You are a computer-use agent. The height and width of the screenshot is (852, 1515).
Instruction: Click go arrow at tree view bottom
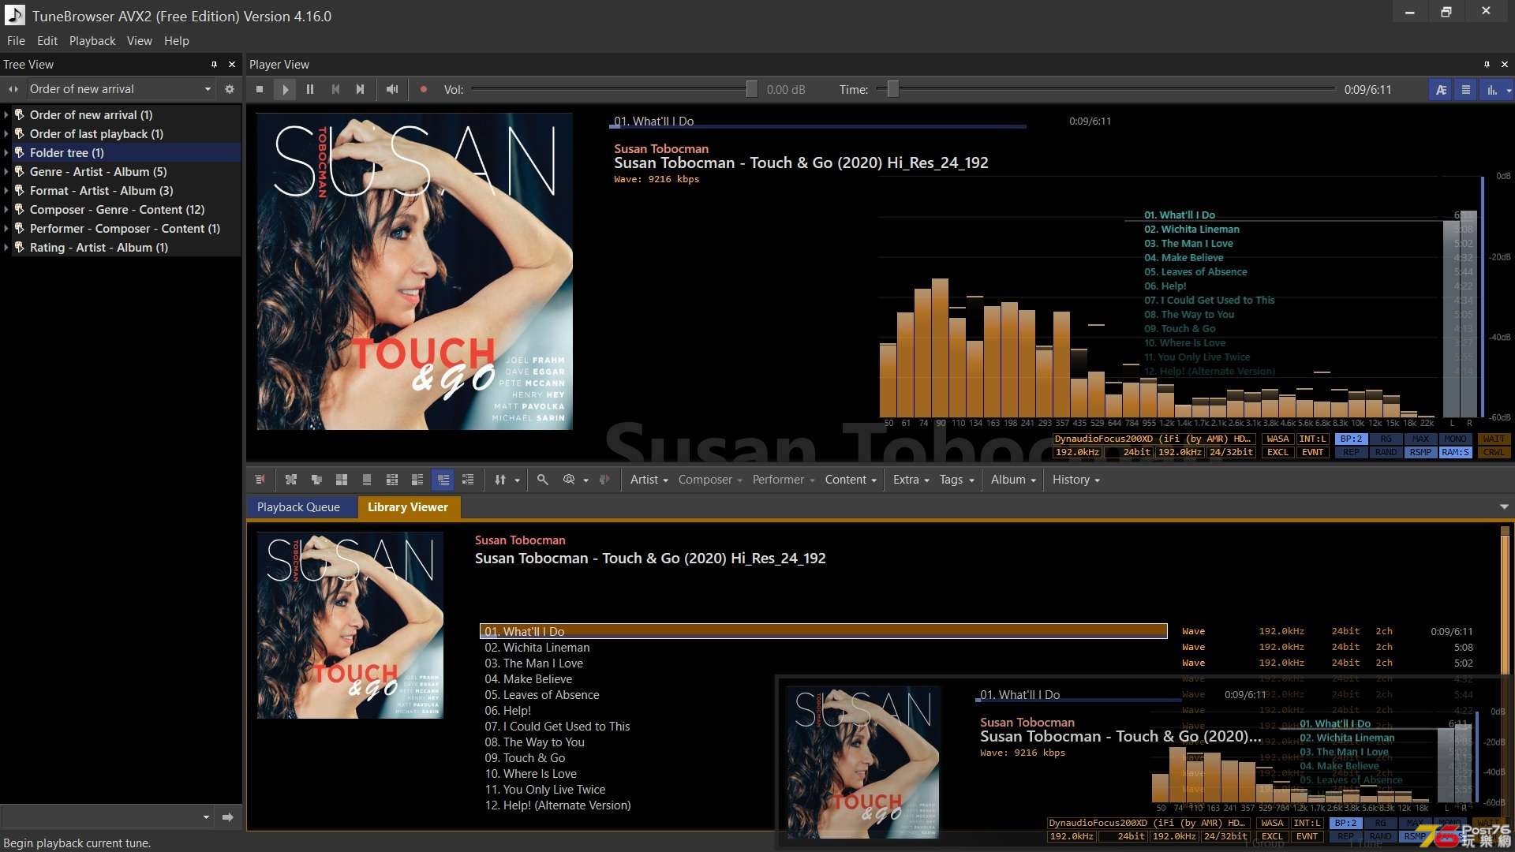tap(228, 817)
